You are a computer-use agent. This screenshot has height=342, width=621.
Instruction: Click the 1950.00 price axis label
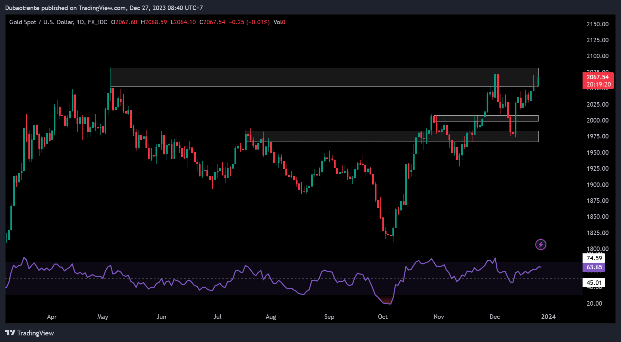tap(597, 153)
